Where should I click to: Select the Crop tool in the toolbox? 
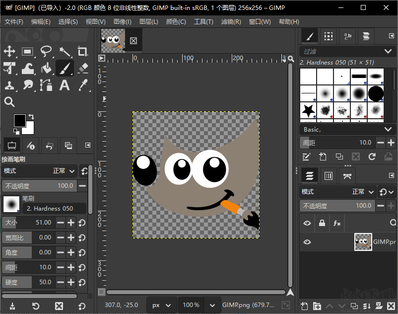click(x=82, y=52)
